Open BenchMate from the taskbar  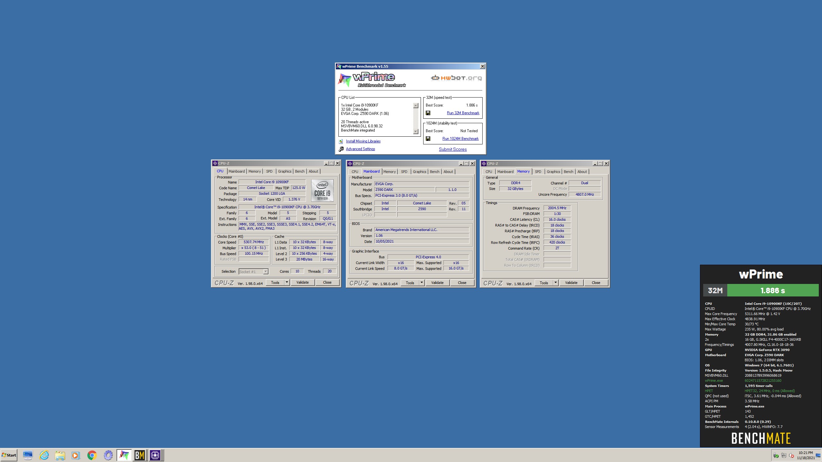tap(139, 455)
